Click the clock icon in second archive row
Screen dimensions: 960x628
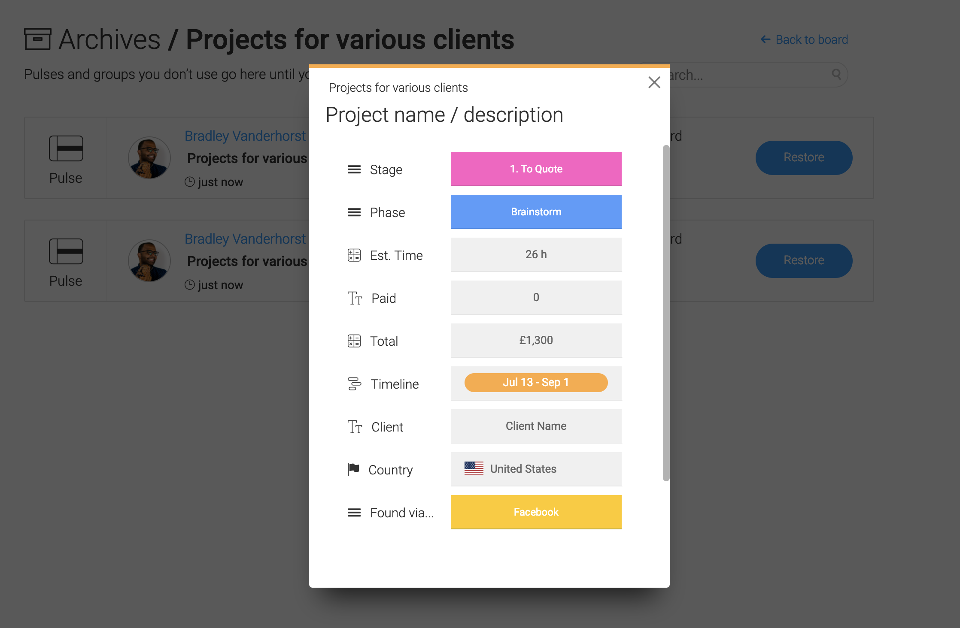[x=190, y=285]
